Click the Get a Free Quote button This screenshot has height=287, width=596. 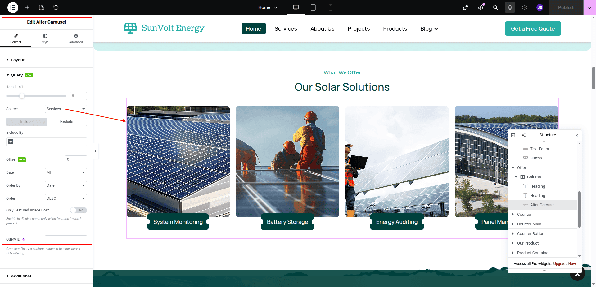[x=533, y=28]
